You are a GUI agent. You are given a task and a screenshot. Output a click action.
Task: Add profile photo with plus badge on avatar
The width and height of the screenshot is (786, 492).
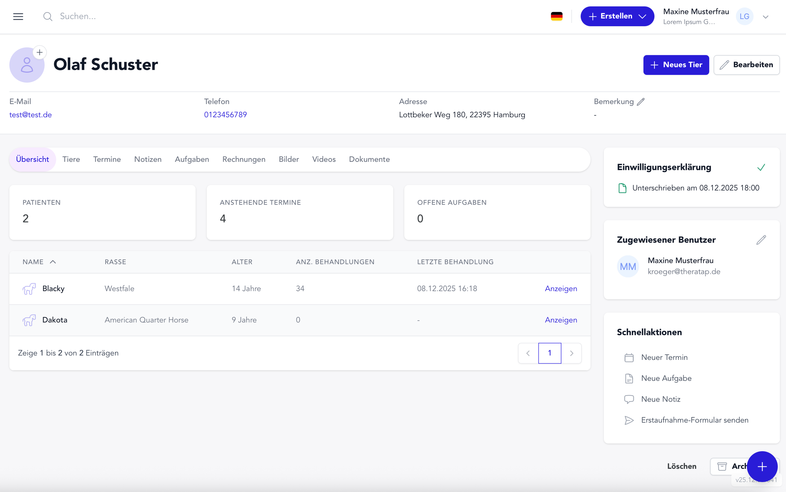click(40, 52)
